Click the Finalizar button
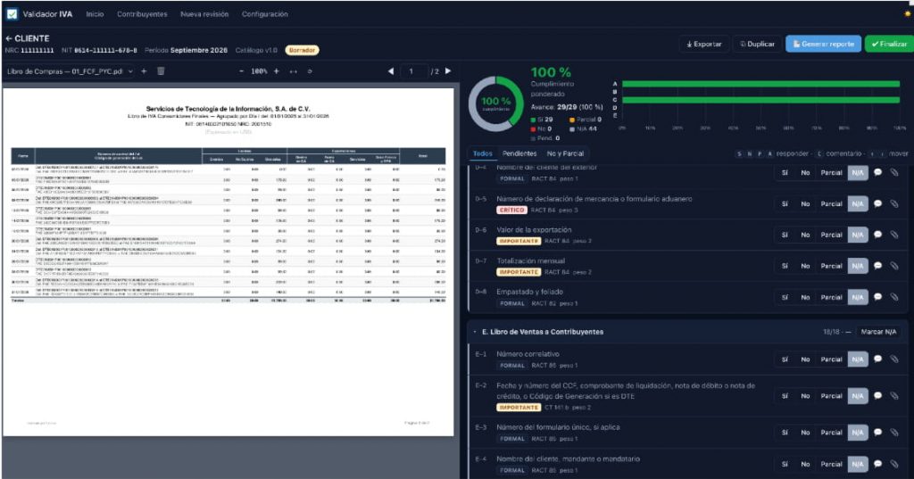This screenshot has height=479, width=914. [x=889, y=44]
